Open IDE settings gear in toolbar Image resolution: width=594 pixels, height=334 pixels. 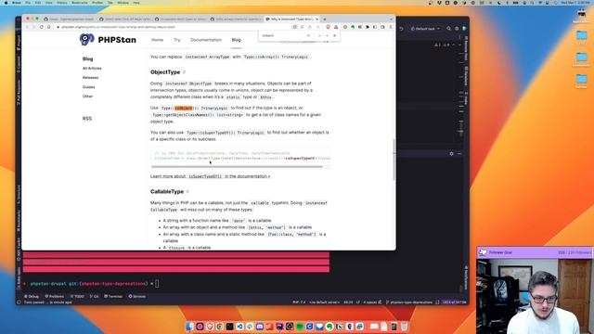(457, 29)
